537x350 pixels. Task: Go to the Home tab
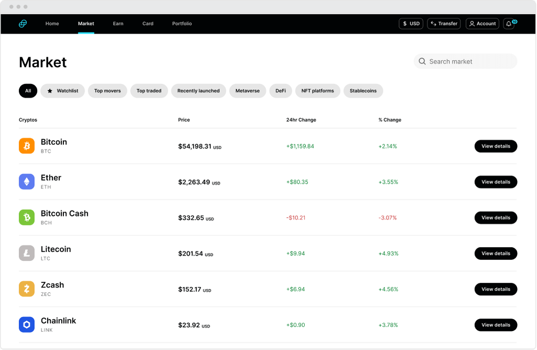tap(52, 24)
